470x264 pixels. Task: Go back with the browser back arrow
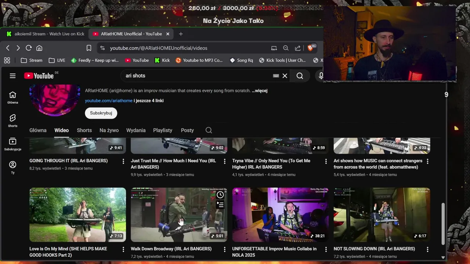coord(8,48)
